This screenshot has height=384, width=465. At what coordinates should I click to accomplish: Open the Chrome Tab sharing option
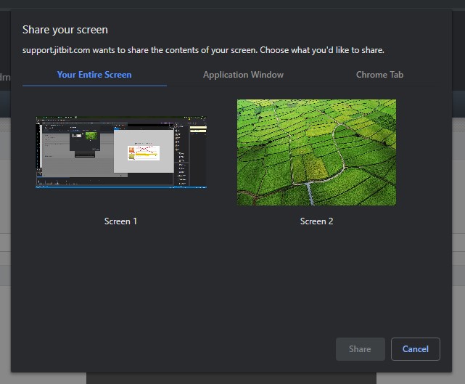(x=379, y=75)
